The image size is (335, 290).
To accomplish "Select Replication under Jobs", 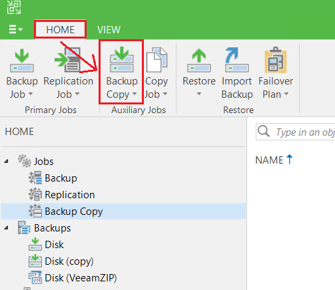I will (70, 194).
